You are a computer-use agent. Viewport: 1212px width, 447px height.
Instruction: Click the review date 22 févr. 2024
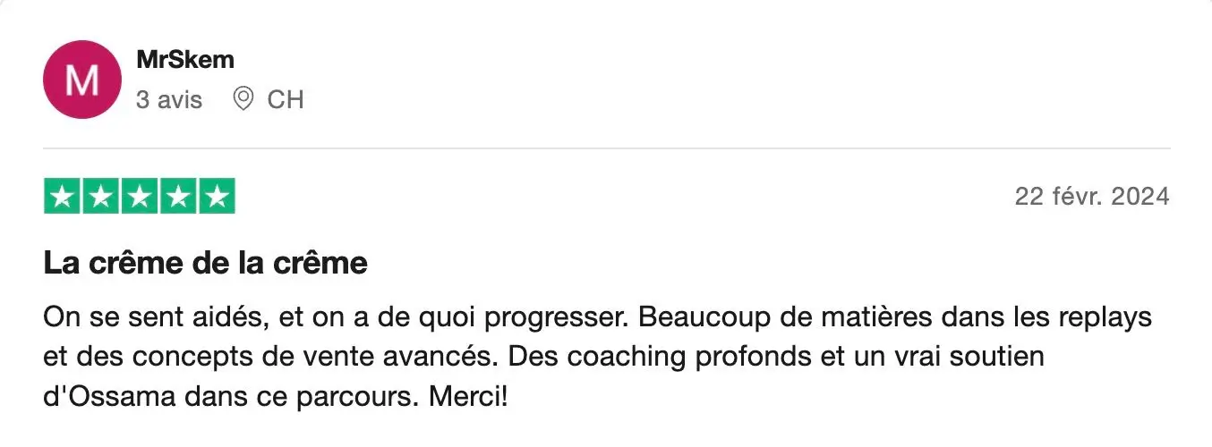coord(1092,197)
